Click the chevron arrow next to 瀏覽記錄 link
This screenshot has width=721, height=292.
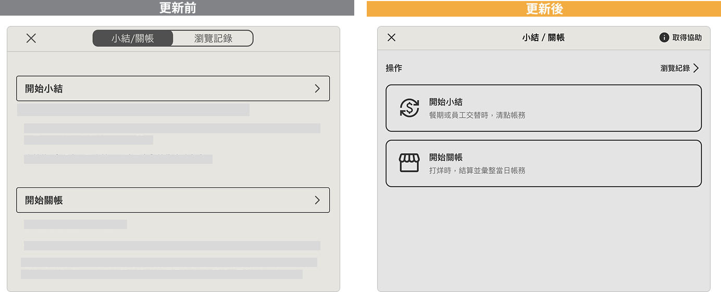tap(696, 68)
